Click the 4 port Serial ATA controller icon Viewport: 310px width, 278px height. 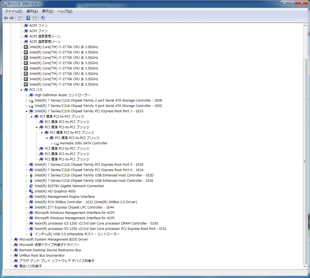coord(31,106)
